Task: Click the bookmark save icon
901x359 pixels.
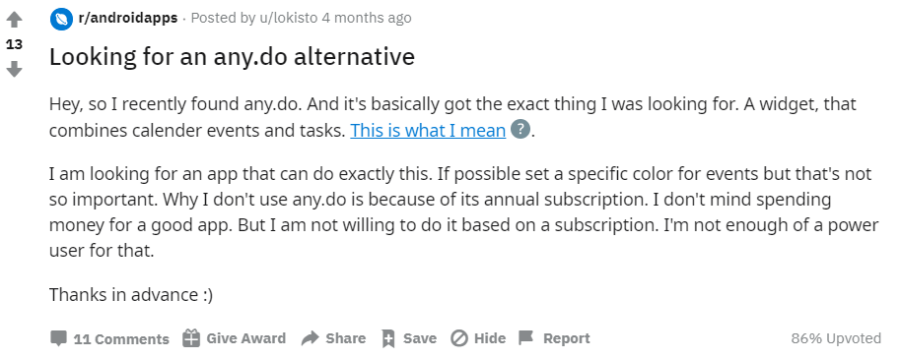Action: [x=388, y=338]
